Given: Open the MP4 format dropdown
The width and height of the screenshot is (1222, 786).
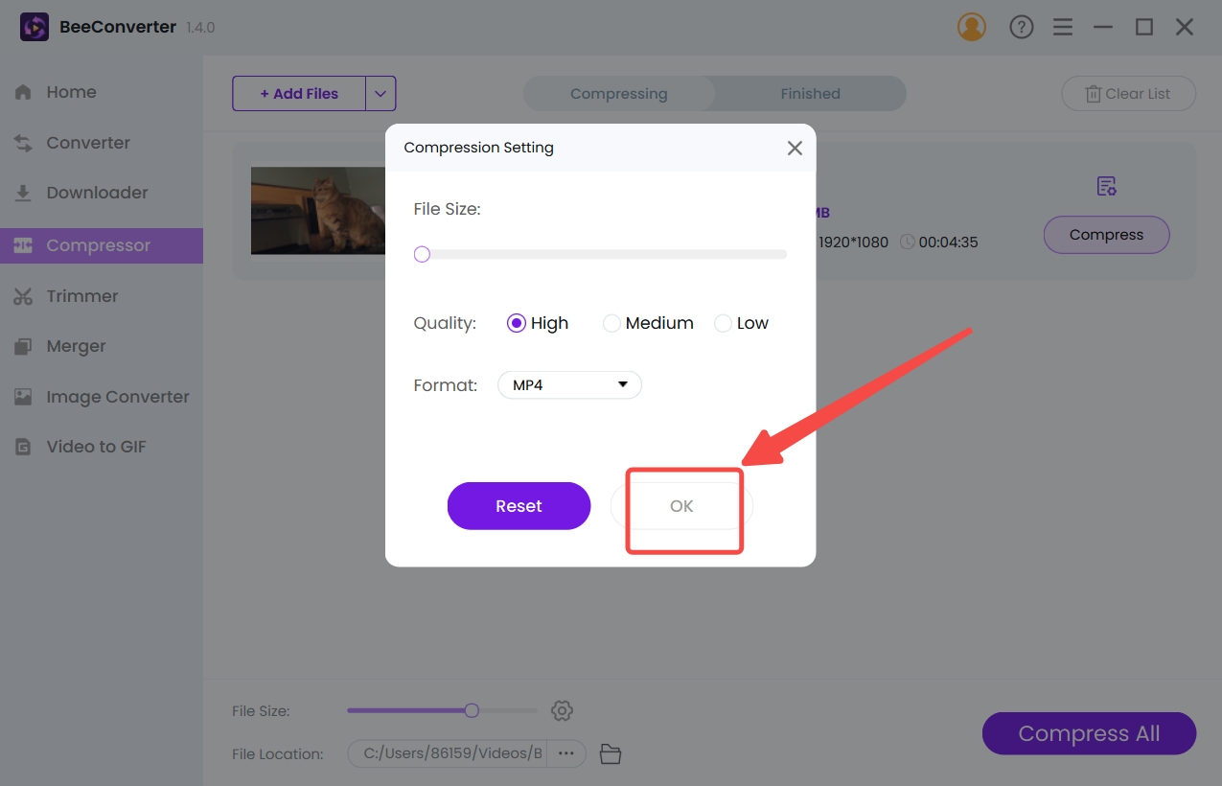Looking at the screenshot, I should click(568, 384).
